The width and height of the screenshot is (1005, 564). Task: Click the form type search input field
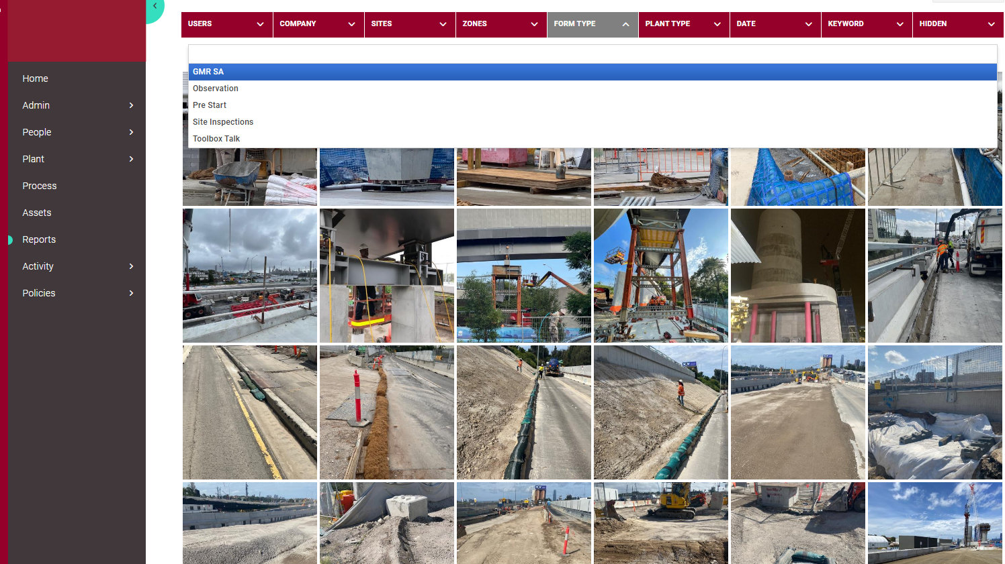593,54
